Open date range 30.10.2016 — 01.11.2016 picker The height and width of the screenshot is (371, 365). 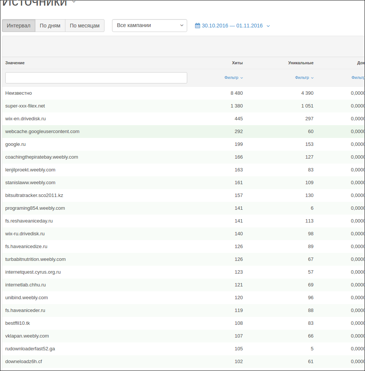click(x=232, y=26)
